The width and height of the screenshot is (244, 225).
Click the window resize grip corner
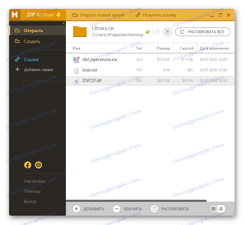point(233,213)
